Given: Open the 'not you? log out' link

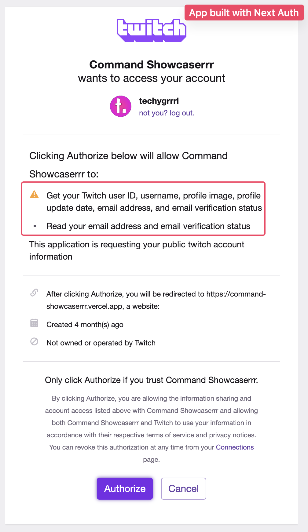Looking at the screenshot, I should [x=167, y=113].
